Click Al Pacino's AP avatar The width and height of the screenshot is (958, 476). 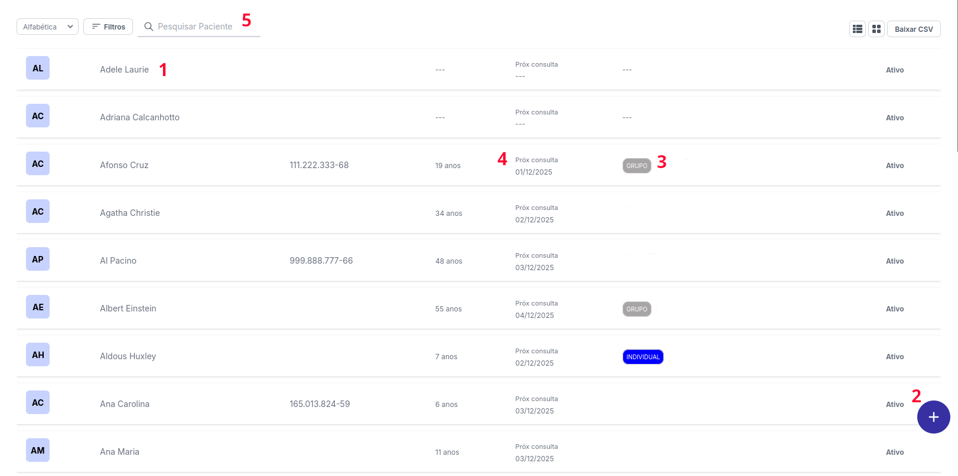click(x=38, y=259)
